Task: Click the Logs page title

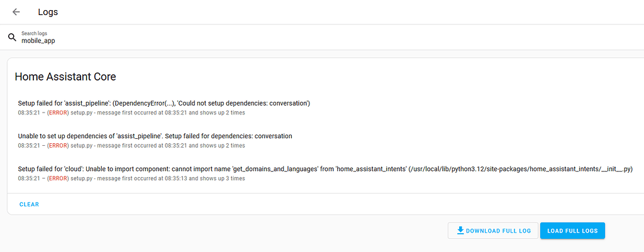Action: (x=48, y=12)
